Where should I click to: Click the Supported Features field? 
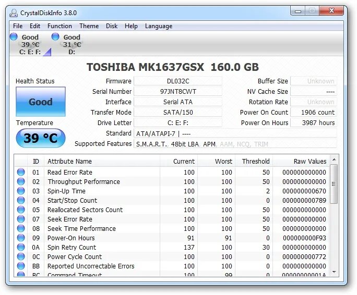[235, 144]
